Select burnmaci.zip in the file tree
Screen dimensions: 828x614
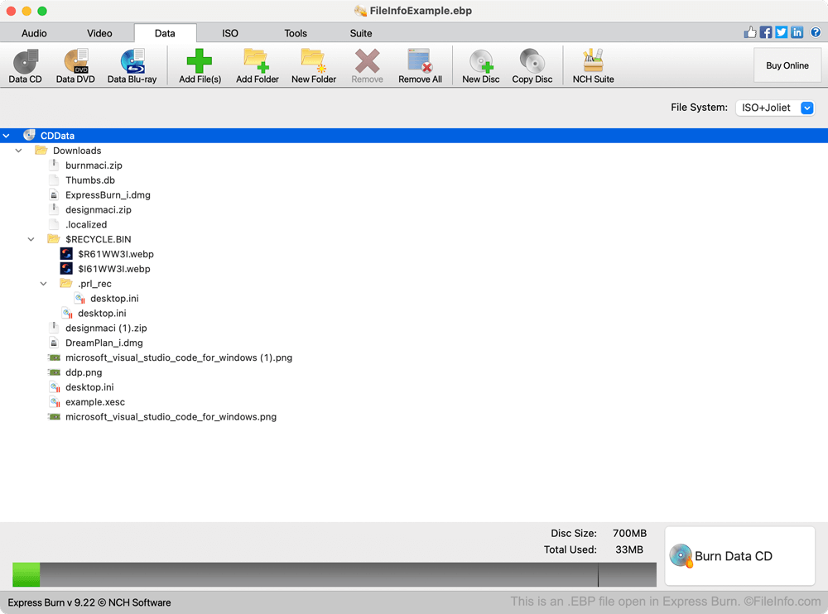tap(94, 165)
